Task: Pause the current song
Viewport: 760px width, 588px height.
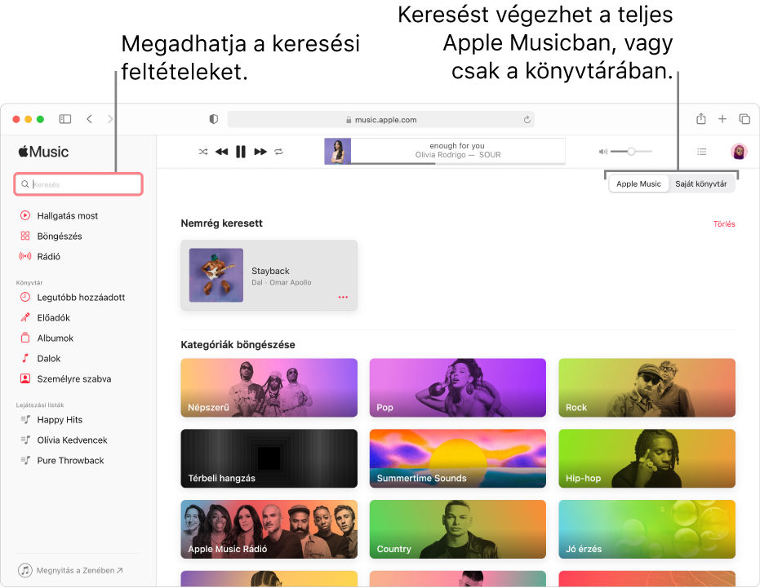Action: [240, 152]
